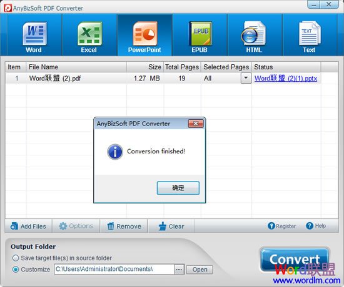Viewport: 344px width, 287px height.
Task: Click the Total Pages column header
Action: pos(182,67)
